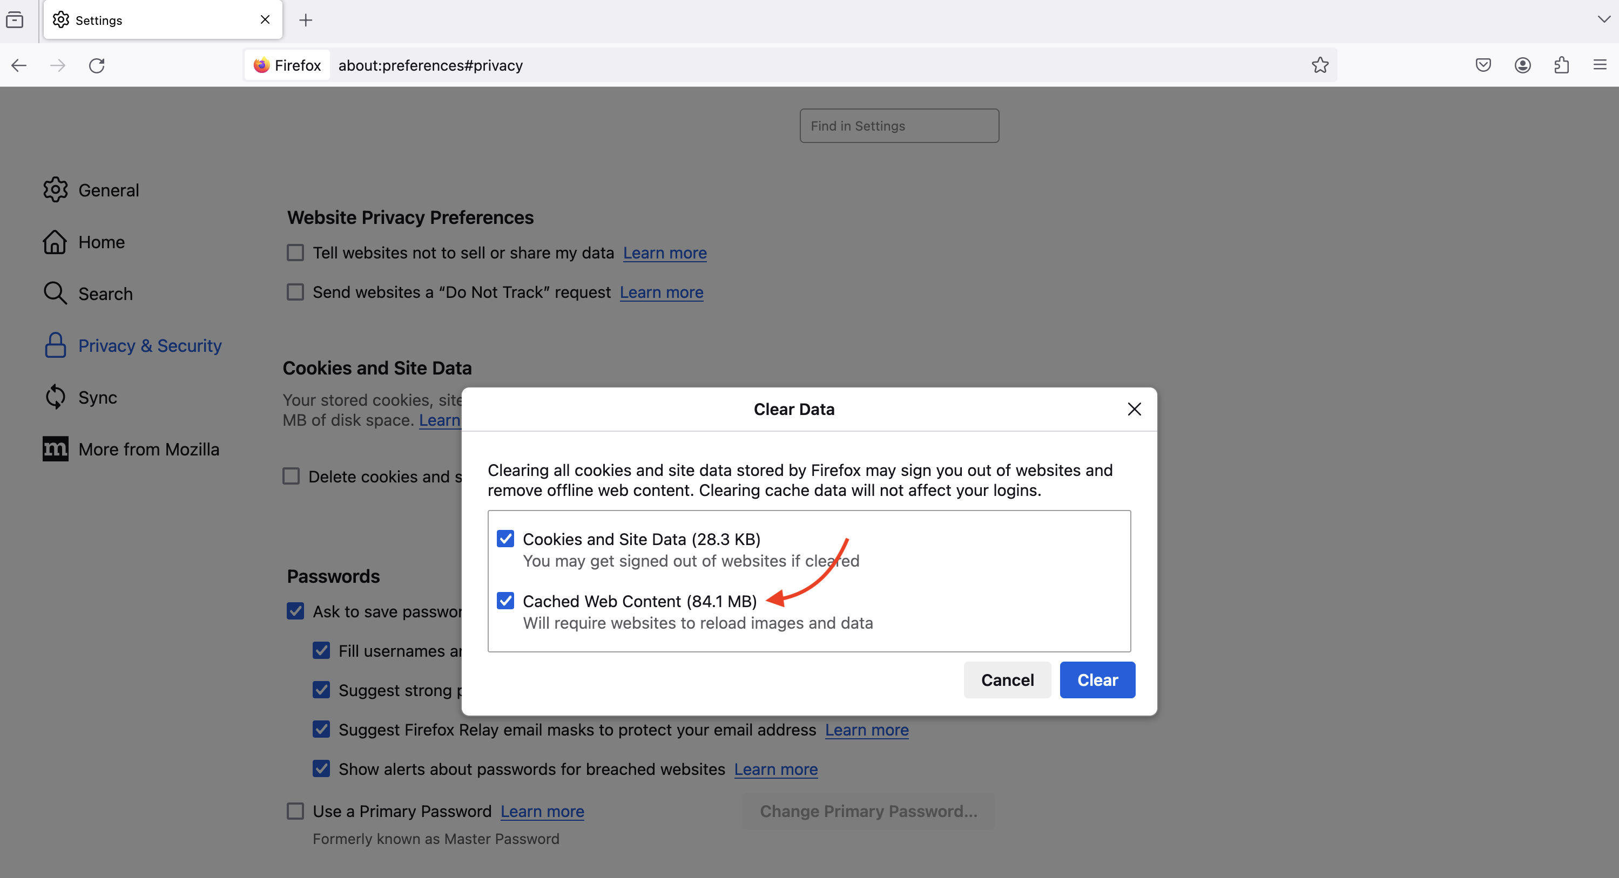The height and width of the screenshot is (878, 1619).
Task: Toggle Suggest Firefox Relay email masks checkbox
Action: [321, 729]
